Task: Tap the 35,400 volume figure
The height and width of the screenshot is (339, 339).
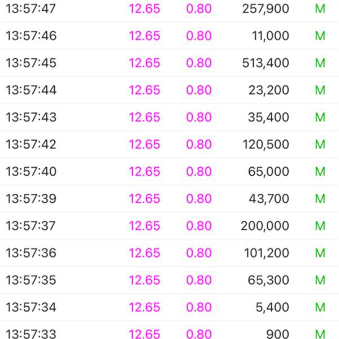Action: tap(268, 117)
